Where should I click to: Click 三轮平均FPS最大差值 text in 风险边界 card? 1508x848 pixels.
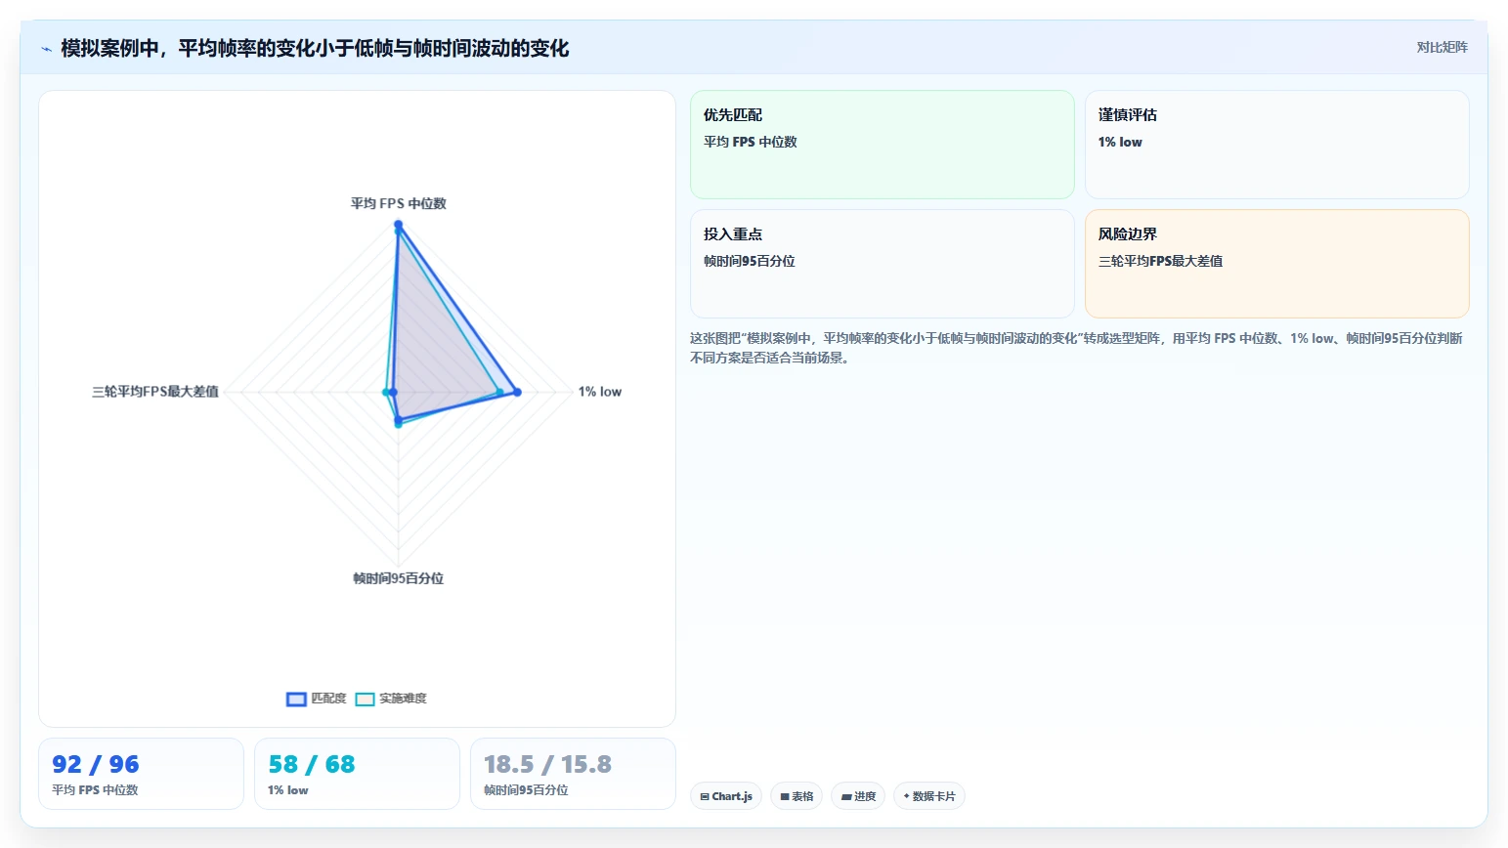(1160, 261)
